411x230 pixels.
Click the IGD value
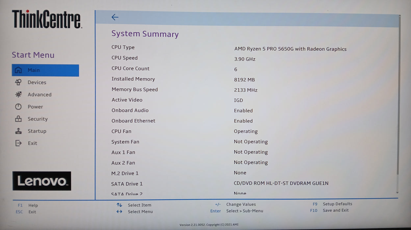pyautogui.click(x=239, y=101)
